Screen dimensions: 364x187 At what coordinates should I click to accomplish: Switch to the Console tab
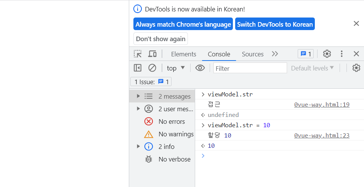(x=219, y=54)
